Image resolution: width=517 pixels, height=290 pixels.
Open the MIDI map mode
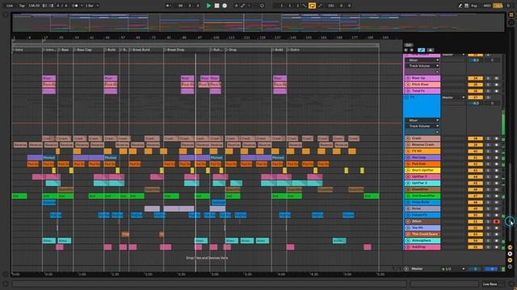(x=487, y=6)
